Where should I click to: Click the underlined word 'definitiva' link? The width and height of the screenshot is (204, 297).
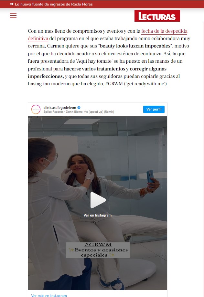38,38
